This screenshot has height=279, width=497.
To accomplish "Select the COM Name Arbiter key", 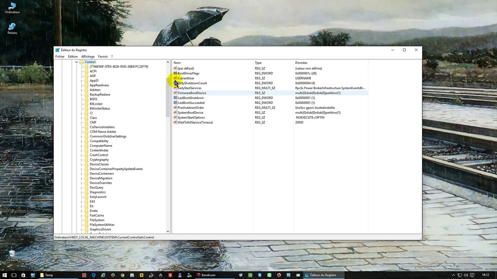I will click(x=103, y=132).
